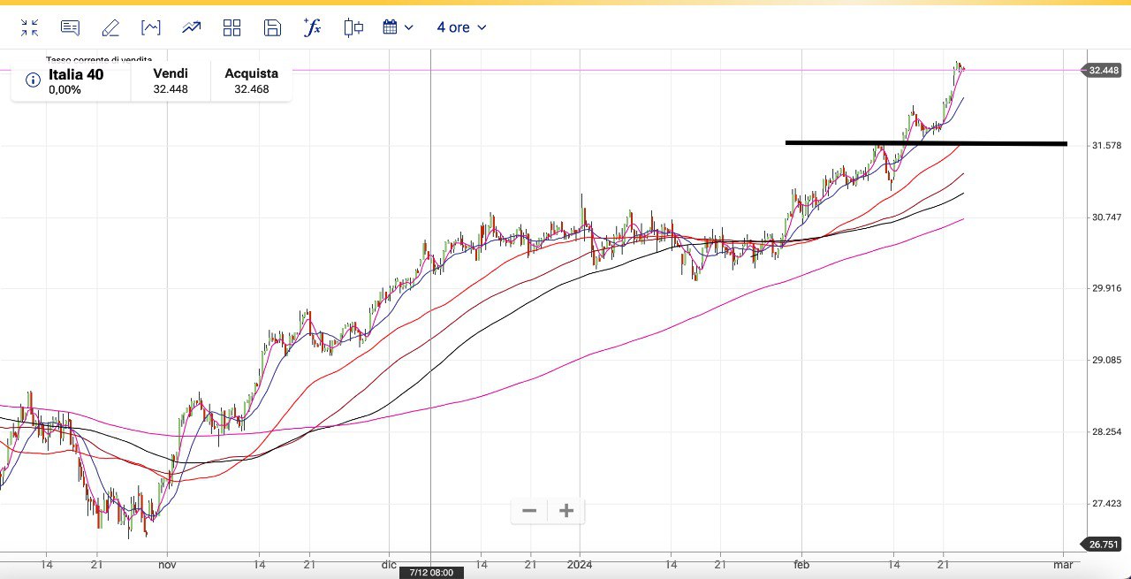Open the trend line arrow tool
Image resolution: width=1131 pixels, height=579 pixels.
[x=191, y=28]
